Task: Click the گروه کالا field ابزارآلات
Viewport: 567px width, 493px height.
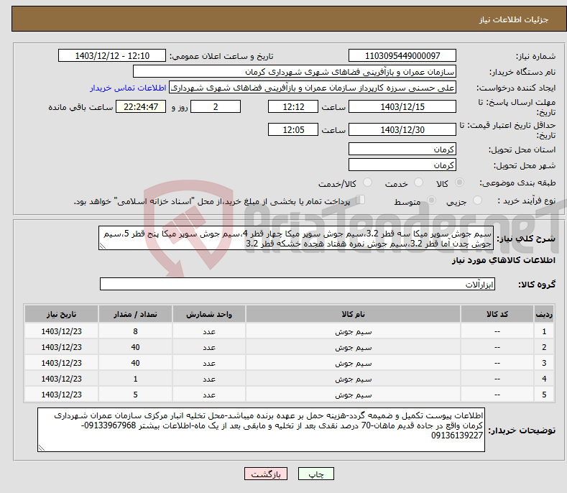Action: [298, 285]
